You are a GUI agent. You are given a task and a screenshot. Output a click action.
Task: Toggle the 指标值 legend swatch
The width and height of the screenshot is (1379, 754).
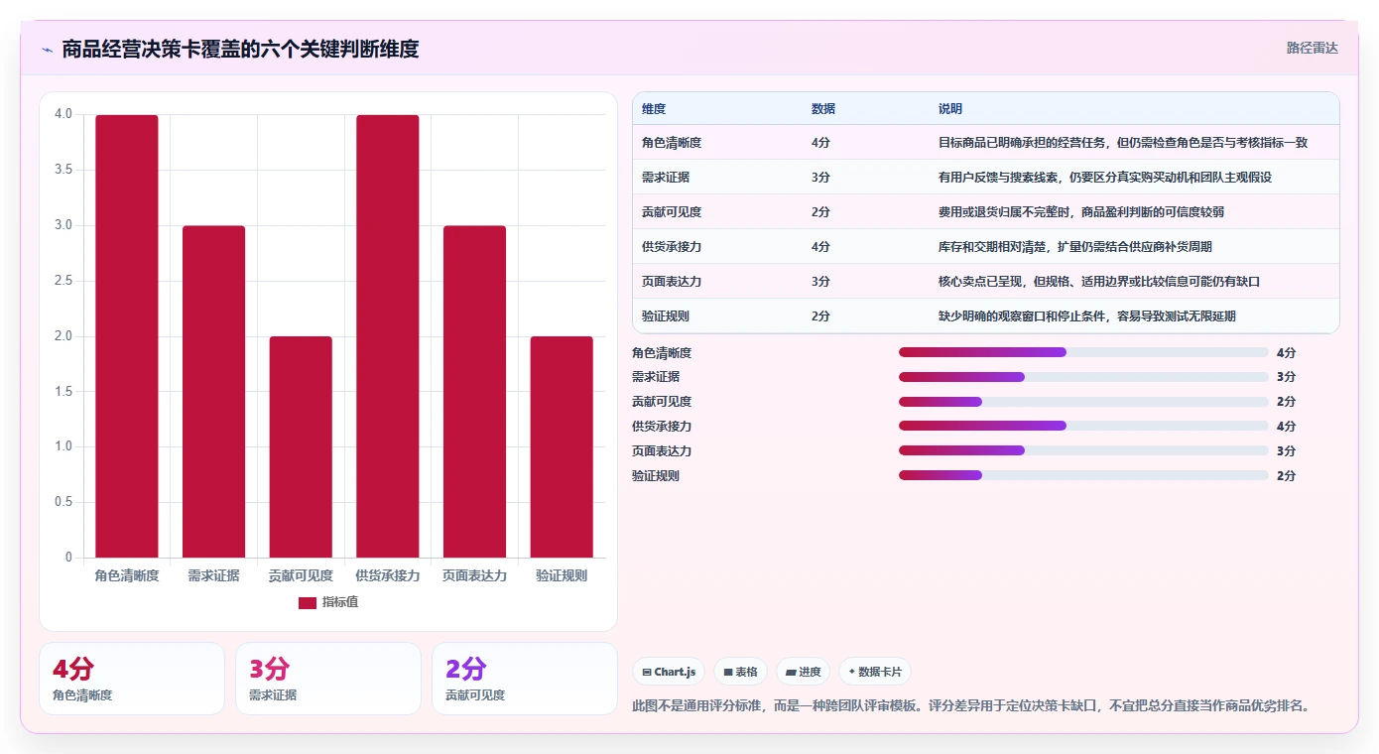coord(308,602)
